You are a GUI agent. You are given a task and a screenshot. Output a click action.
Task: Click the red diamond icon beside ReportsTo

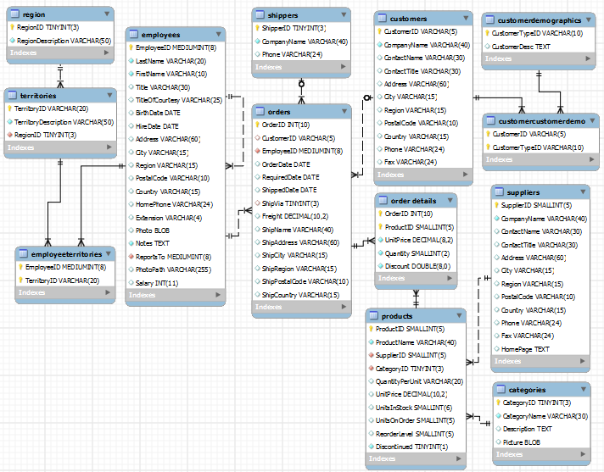coord(132,256)
